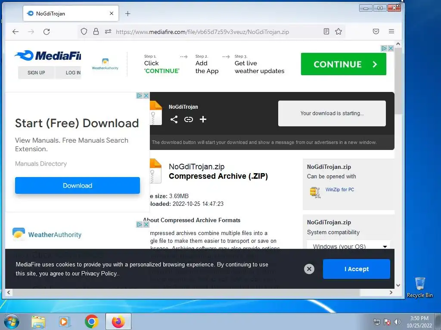Click the forward navigation arrow
Viewport: 441px width, 330px height.
click(x=31, y=32)
